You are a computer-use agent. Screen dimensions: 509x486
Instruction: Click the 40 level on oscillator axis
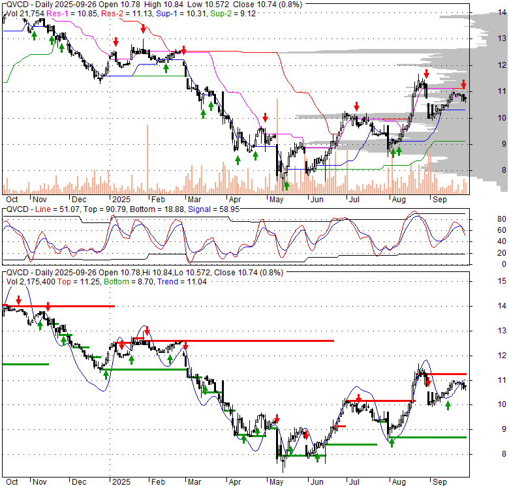click(502, 241)
